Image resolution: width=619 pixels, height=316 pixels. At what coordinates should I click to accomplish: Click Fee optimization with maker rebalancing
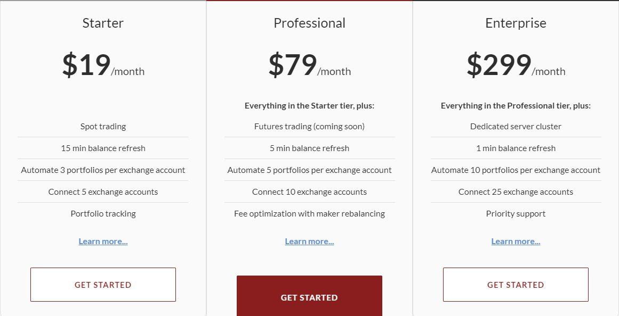tap(309, 213)
